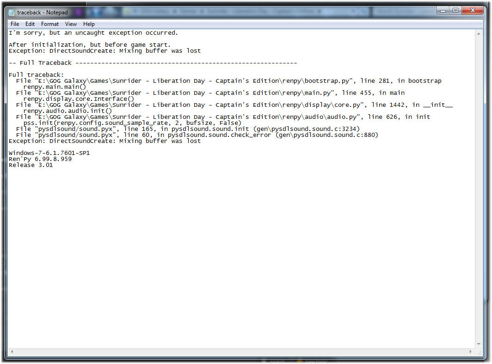Click the bootstrap.py line 281 entry

(229, 80)
